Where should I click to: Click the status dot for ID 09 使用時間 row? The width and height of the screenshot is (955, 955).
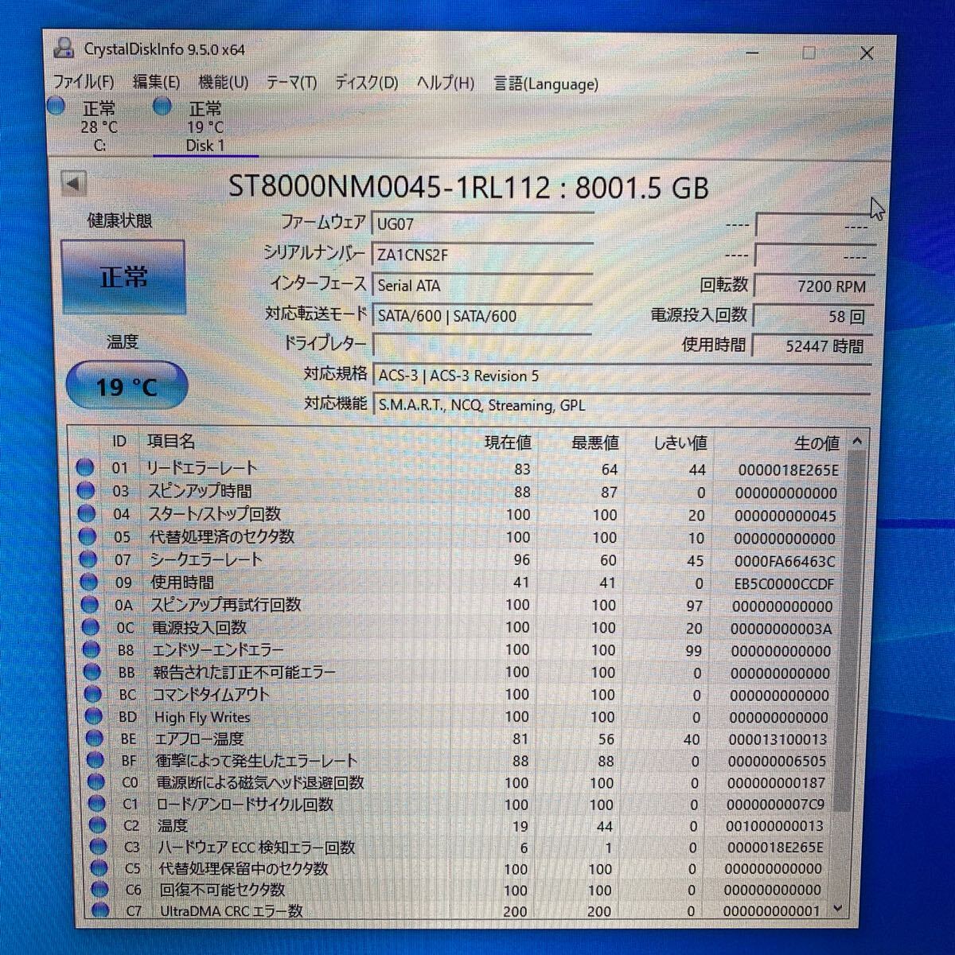(x=89, y=583)
